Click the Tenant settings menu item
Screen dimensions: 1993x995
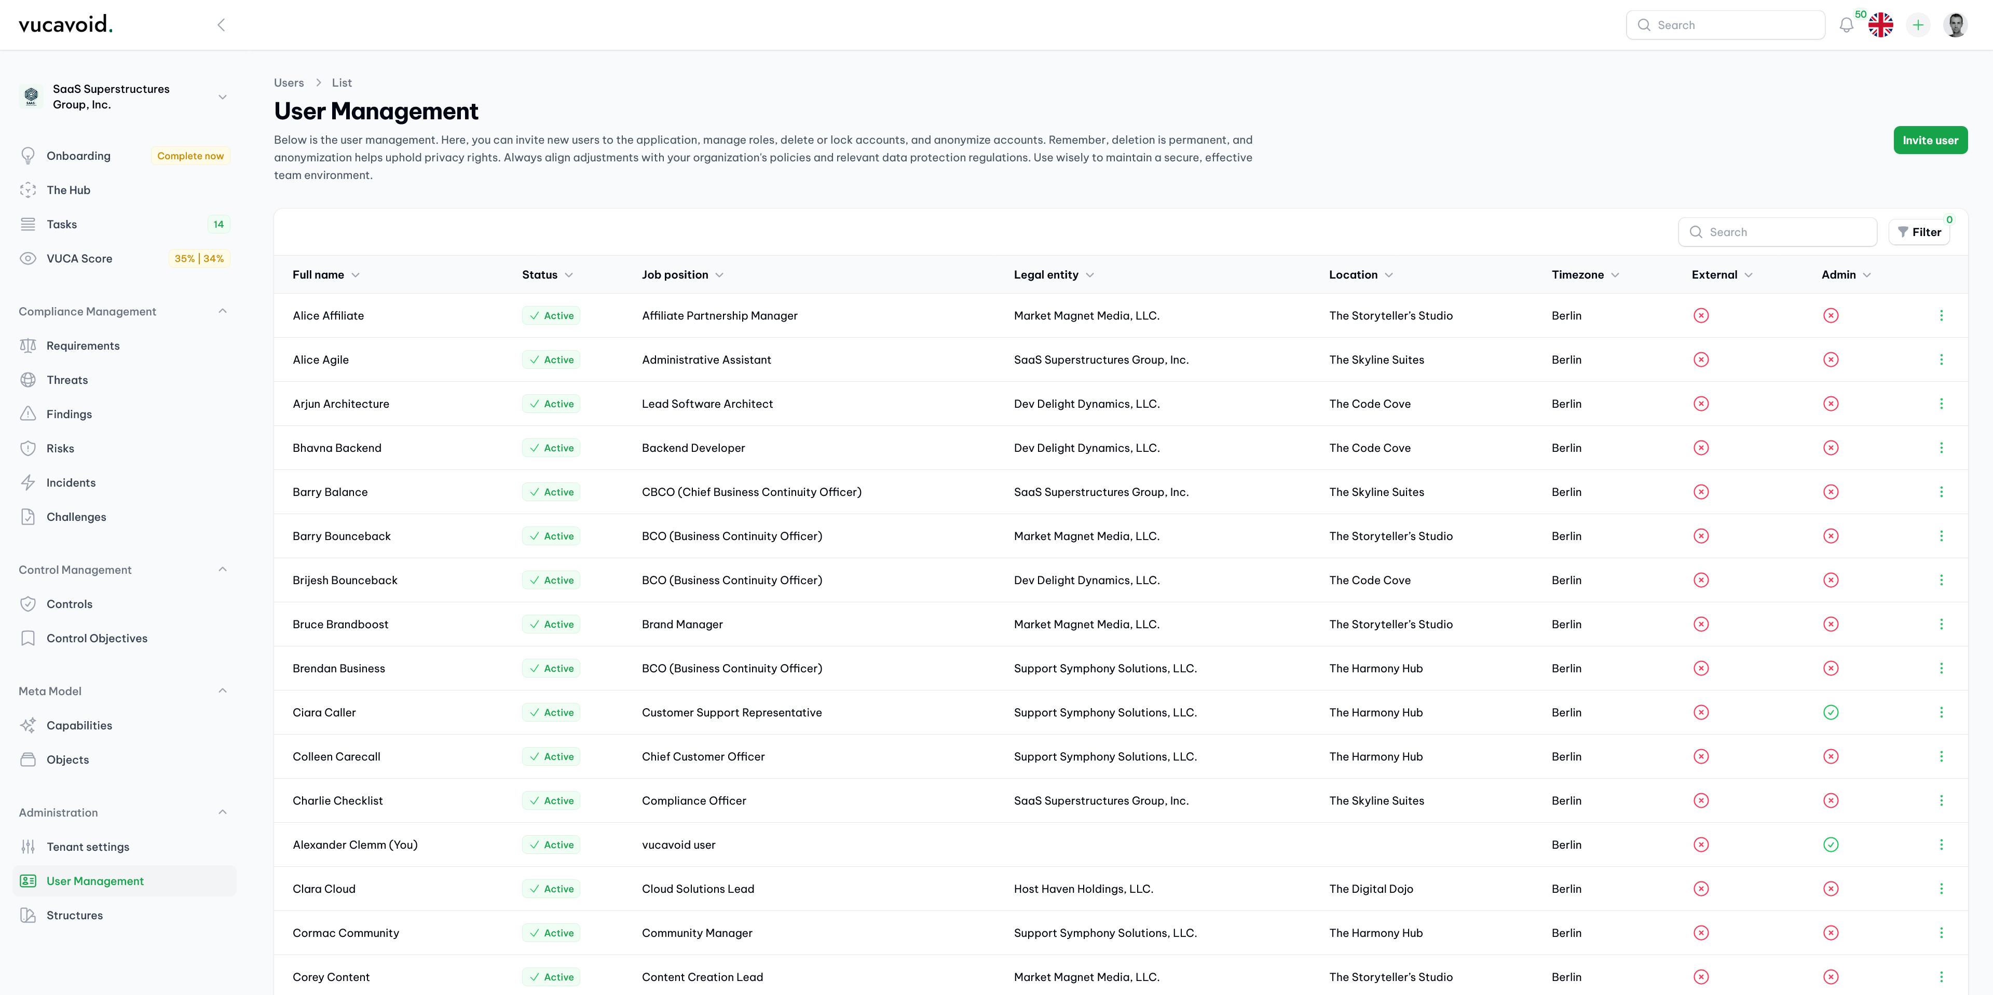[x=88, y=846]
